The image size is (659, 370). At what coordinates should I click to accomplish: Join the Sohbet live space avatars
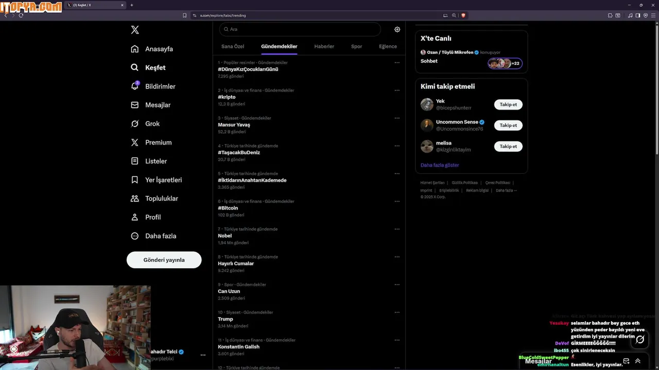(505, 64)
